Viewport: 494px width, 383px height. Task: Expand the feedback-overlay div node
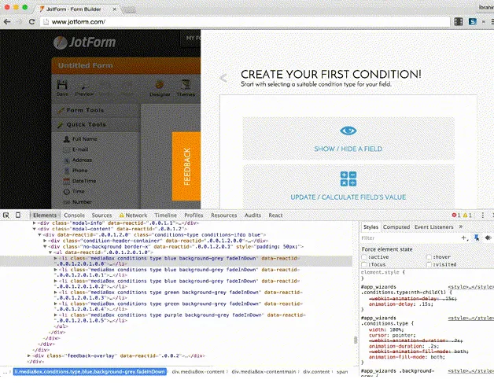(x=29, y=356)
